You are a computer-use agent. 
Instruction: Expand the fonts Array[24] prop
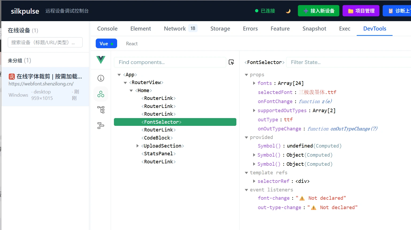(254, 83)
